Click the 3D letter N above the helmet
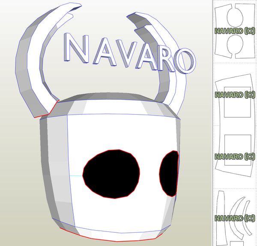This screenshot has width=257, height=246. (77, 48)
